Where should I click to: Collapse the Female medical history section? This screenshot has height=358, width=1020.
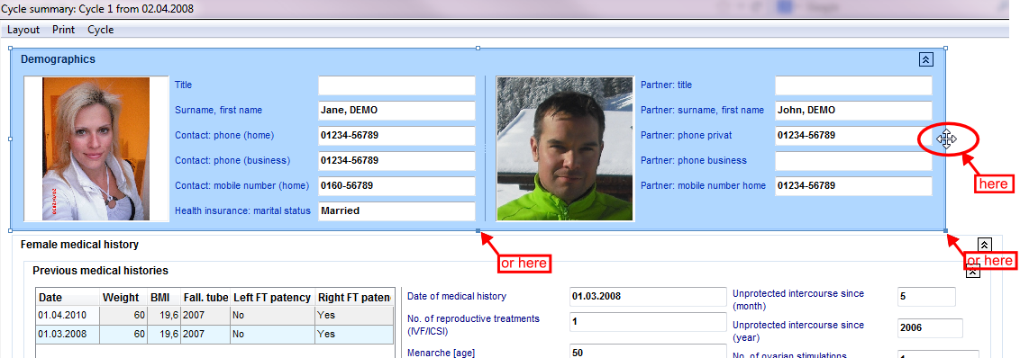985,245
